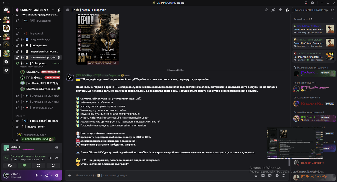Open sticker picker icon
This screenshot has height=182, width=337.
coord(270,175)
